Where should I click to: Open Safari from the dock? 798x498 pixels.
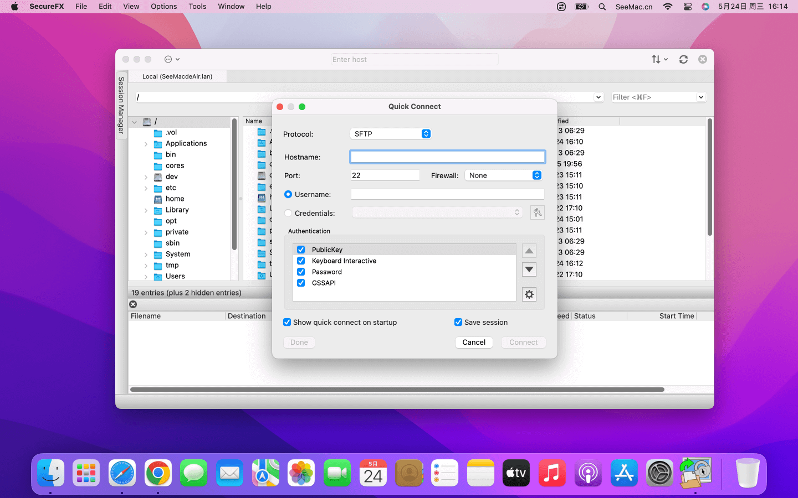tap(122, 473)
